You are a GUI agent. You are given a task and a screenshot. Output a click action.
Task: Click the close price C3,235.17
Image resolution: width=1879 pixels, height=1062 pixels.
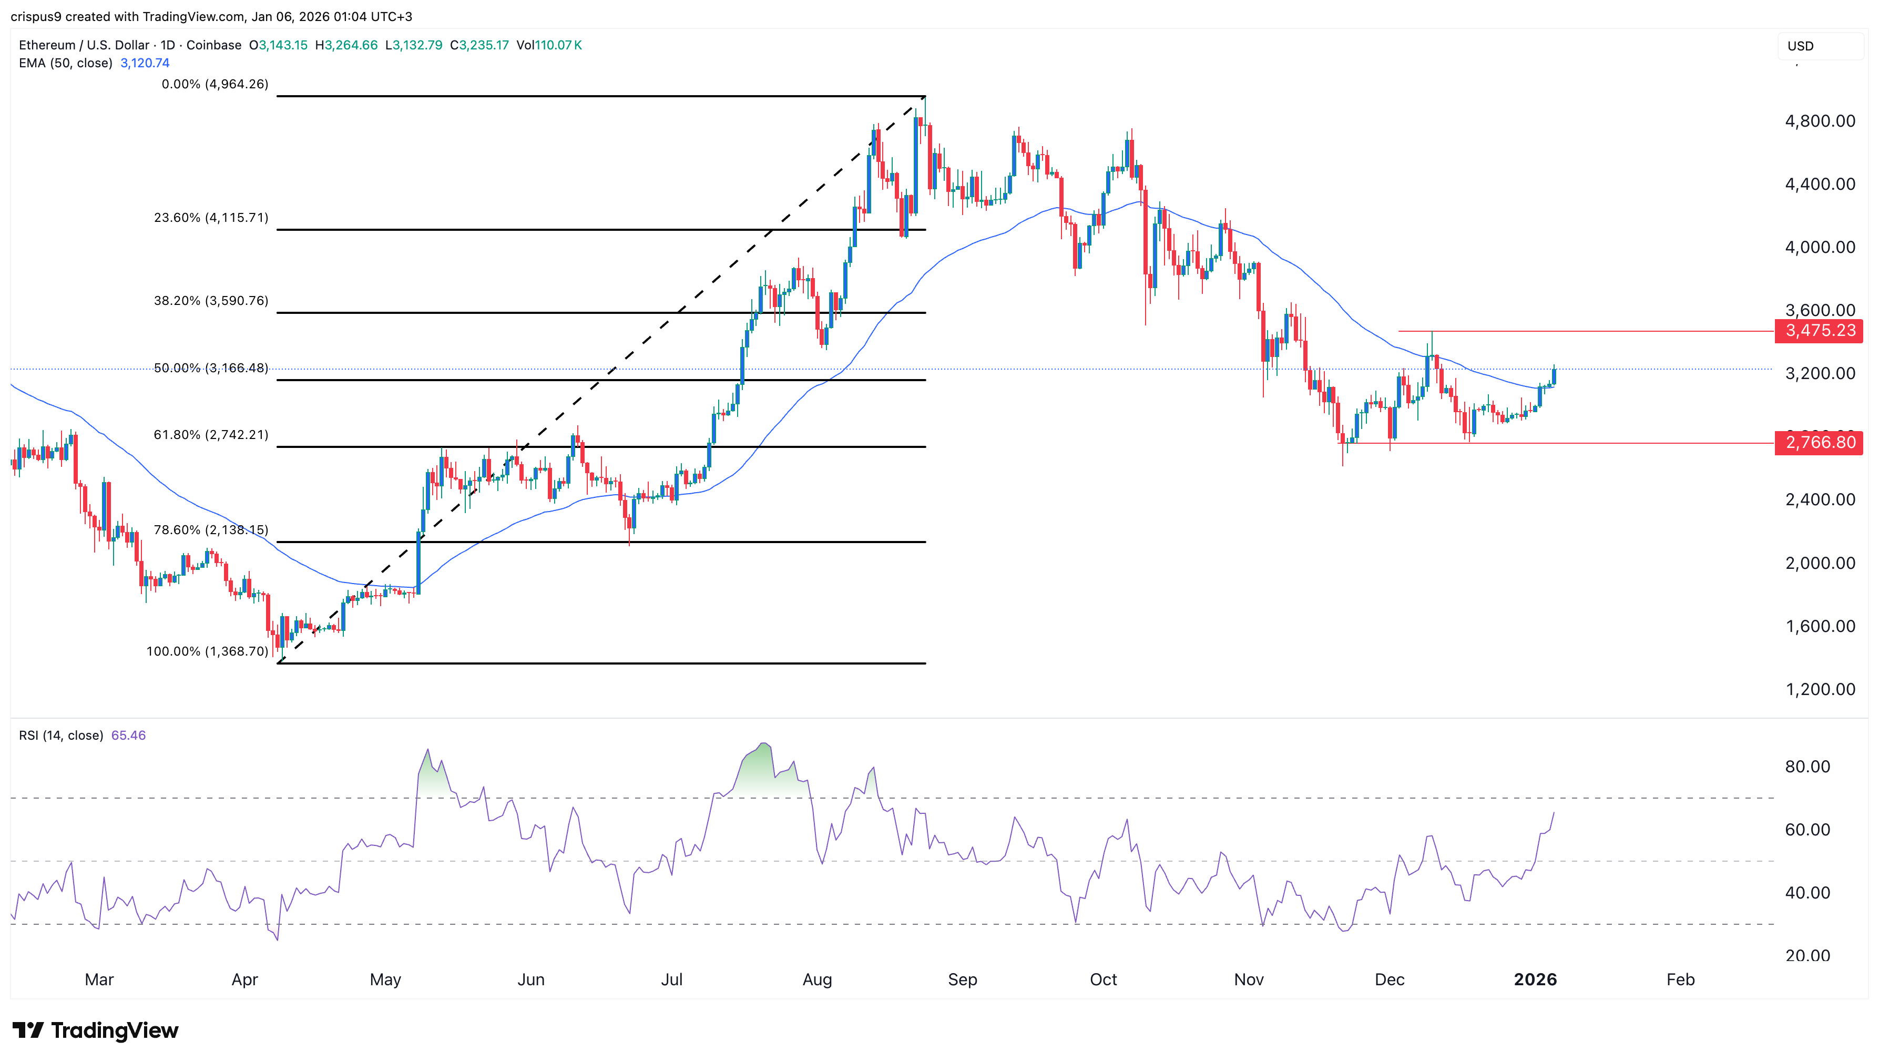(x=480, y=45)
